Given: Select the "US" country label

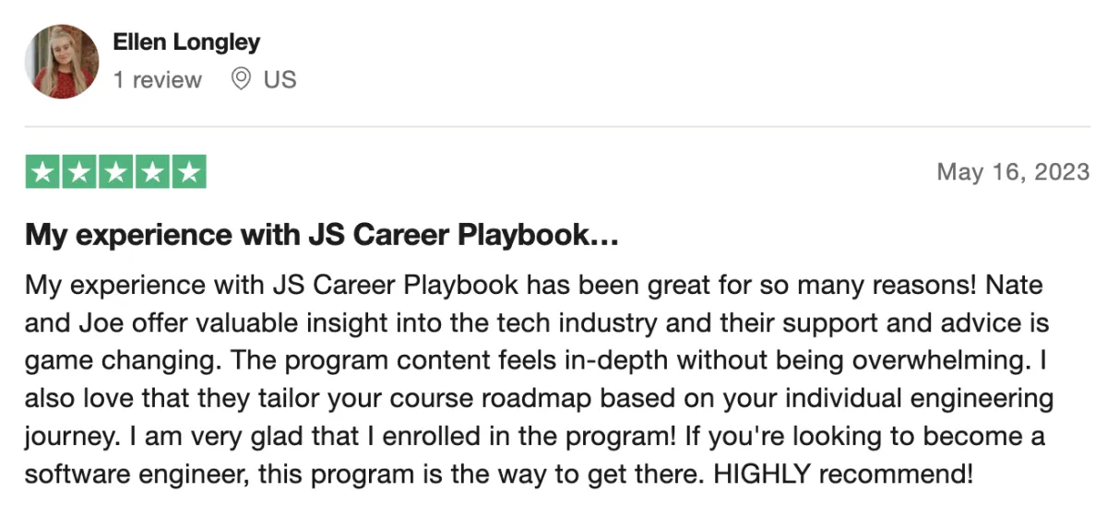Looking at the screenshot, I should (280, 80).
